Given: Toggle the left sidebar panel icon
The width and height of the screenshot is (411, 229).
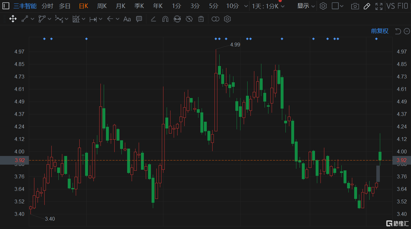Looking at the screenshot, I should click(6, 6).
